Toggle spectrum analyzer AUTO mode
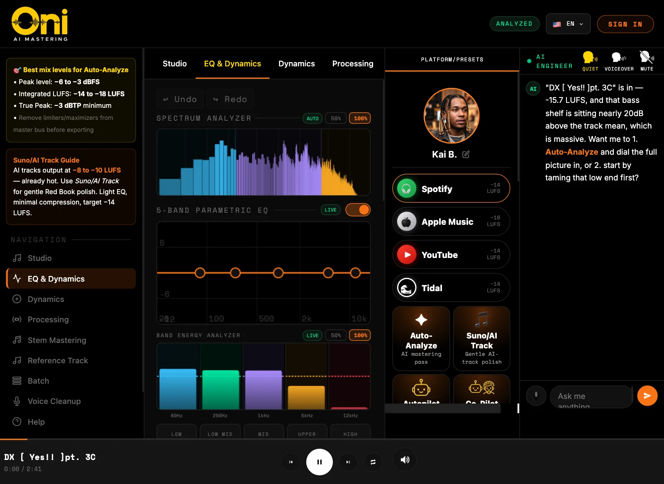The image size is (664, 484). (312, 118)
